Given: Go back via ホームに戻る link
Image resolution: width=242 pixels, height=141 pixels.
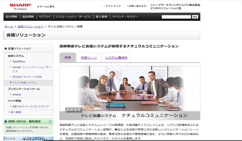Looking at the screenshot, I should point(46,7).
